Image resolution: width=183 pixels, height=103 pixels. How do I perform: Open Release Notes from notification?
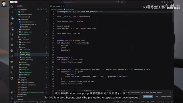tap(166, 96)
